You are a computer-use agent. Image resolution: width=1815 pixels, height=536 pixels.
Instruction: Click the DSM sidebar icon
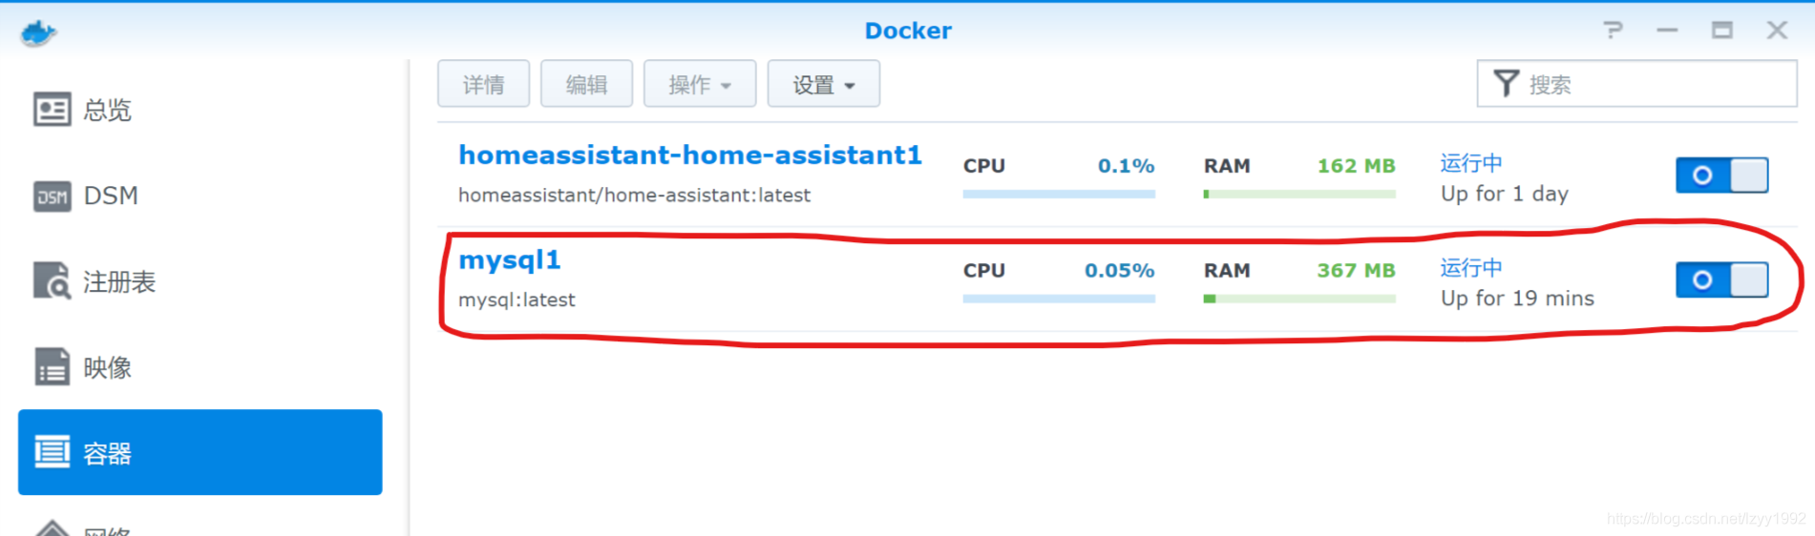(52, 196)
